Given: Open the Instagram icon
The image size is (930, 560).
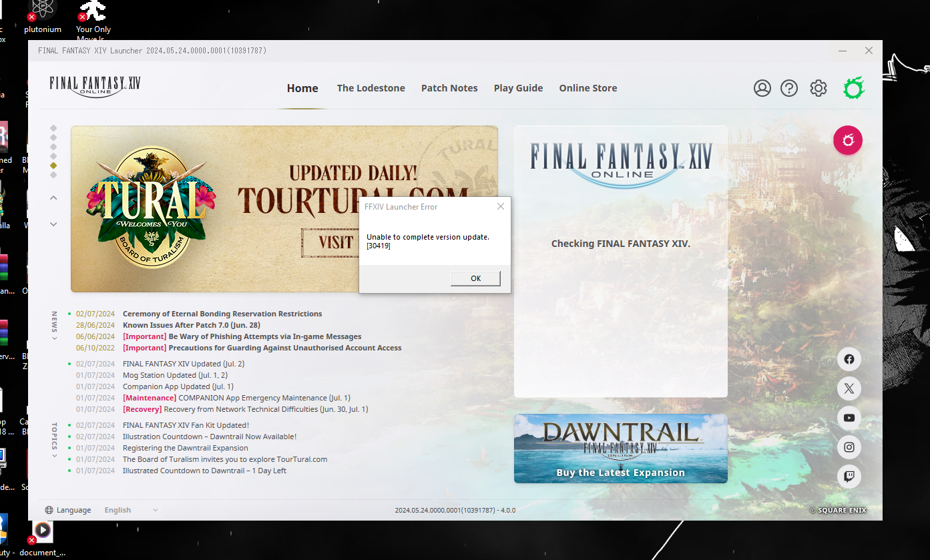Looking at the screenshot, I should (849, 447).
